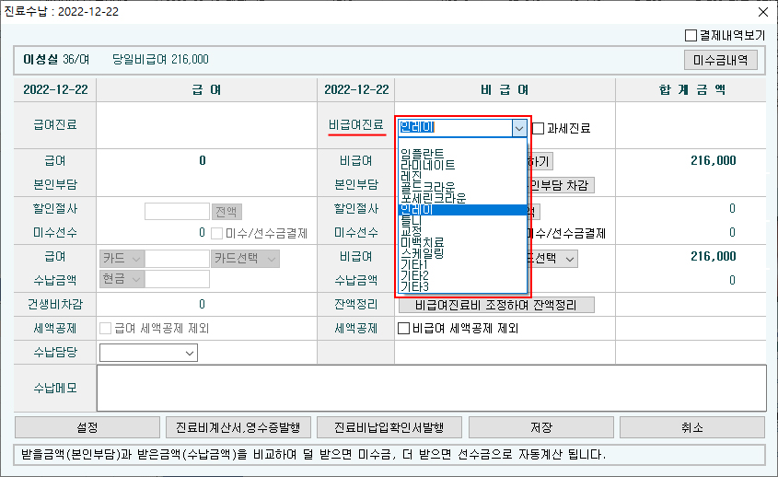Screen dimensions: 778x477
Task: Open the 수납담당 dropdown
Action: tap(190, 353)
